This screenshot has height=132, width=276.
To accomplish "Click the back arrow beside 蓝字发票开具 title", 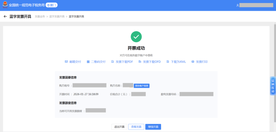I will [x=5, y=17].
